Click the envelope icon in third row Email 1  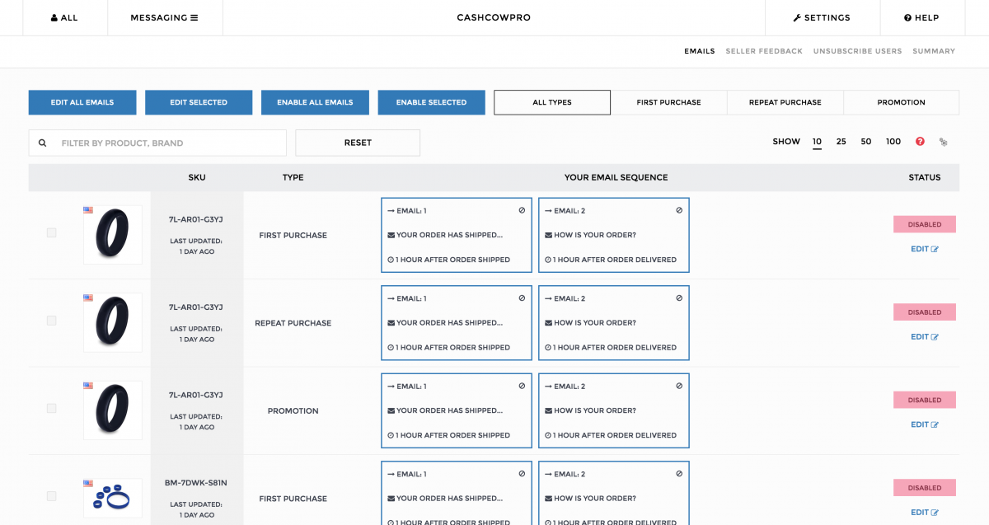click(x=391, y=410)
